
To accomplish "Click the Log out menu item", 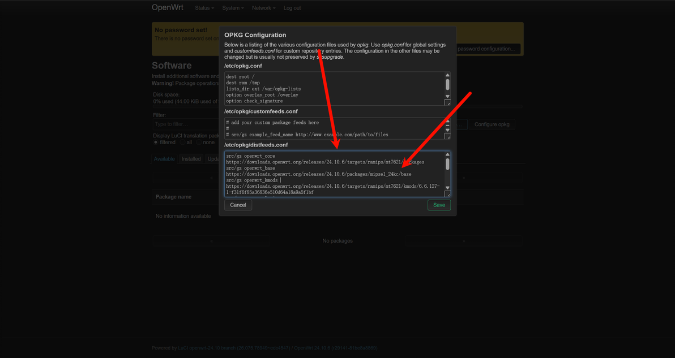I will pos(292,8).
